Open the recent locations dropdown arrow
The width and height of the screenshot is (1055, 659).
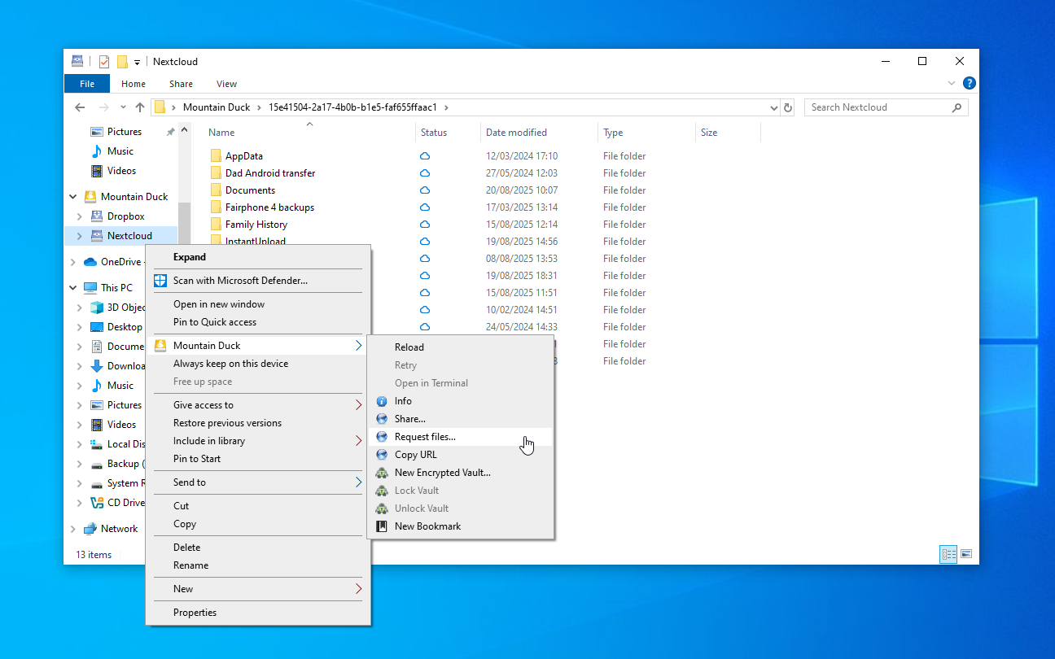[x=123, y=107]
